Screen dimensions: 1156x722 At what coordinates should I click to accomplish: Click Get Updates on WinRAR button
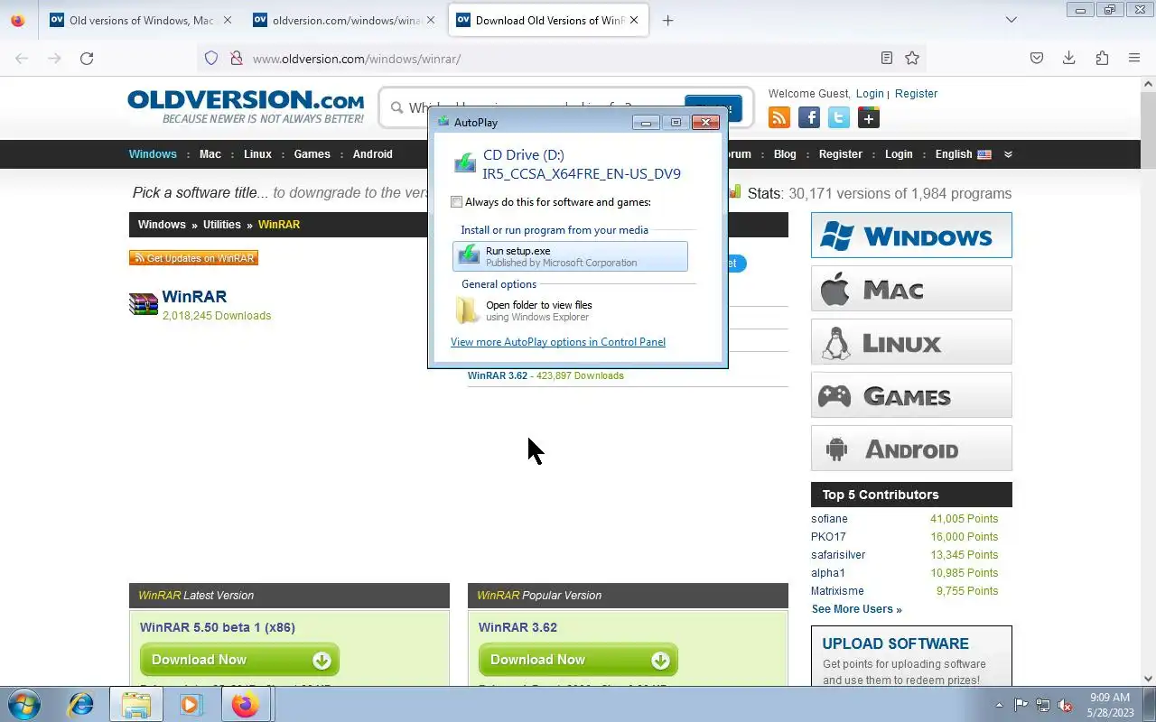tap(193, 258)
